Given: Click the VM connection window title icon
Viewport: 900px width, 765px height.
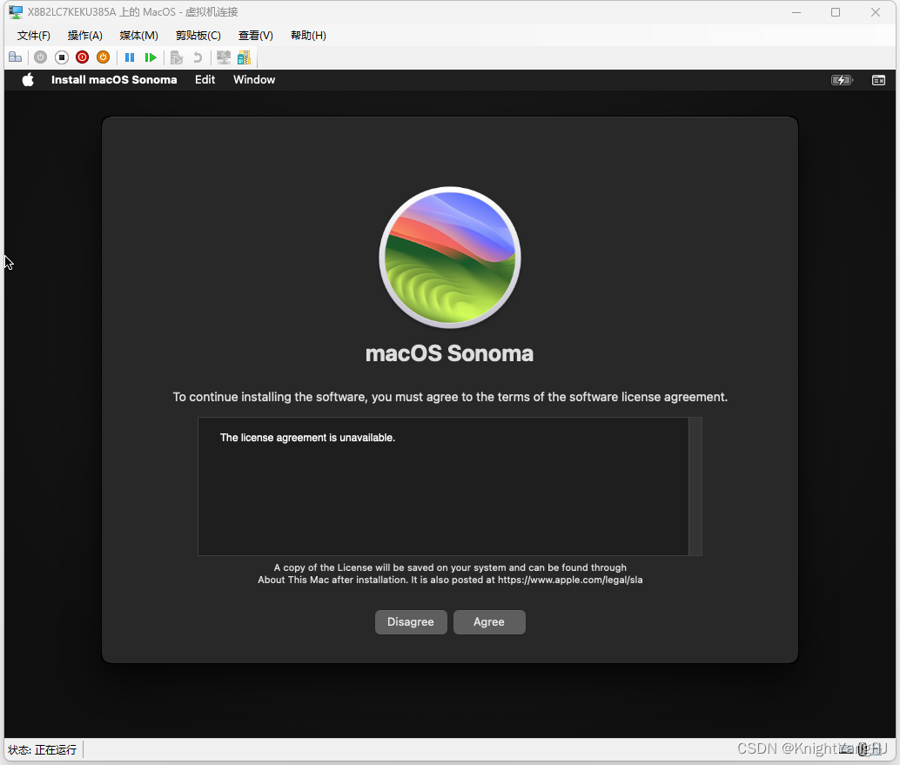Looking at the screenshot, I should pyautogui.click(x=16, y=12).
